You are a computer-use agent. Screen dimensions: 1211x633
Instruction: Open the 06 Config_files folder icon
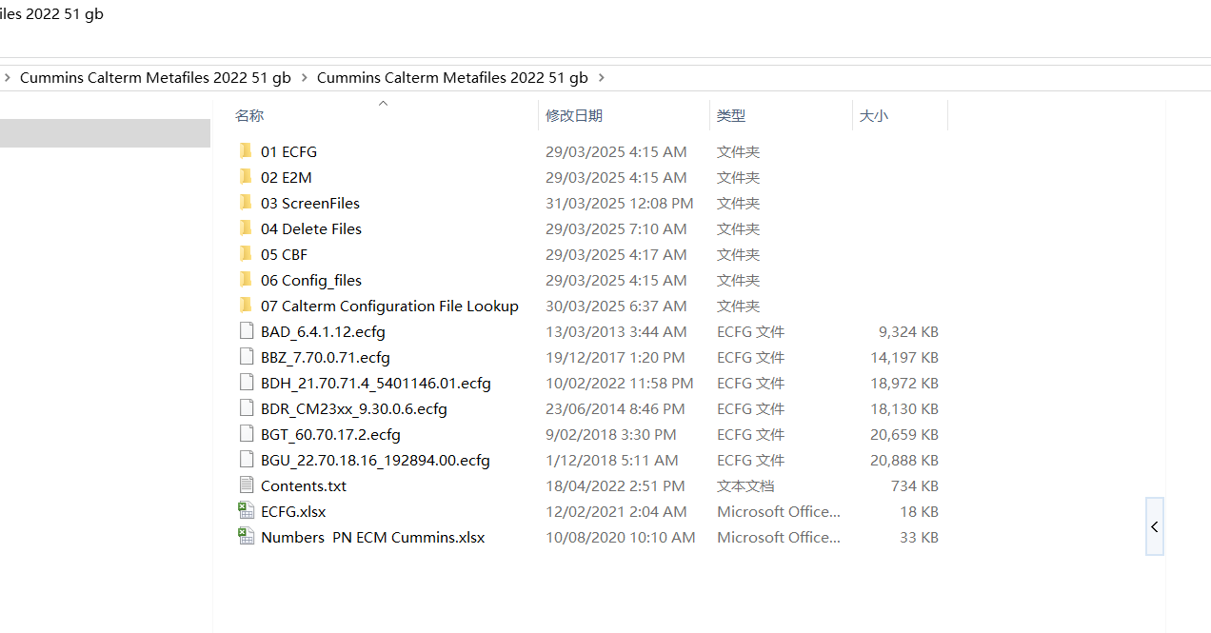point(247,280)
